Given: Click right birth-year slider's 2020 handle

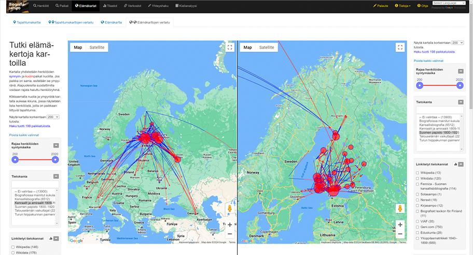Looking at the screenshot, I should (x=460, y=85).
